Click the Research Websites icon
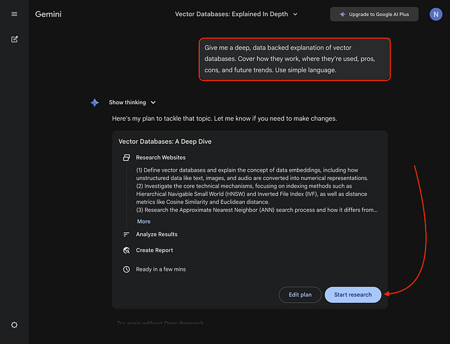Image resolution: width=450 pixels, height=344 pixels. [x=127, y=158]
